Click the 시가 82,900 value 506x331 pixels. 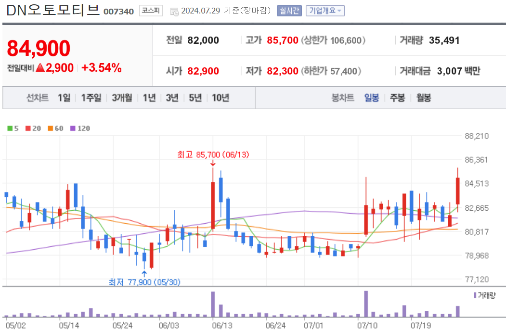203,71
